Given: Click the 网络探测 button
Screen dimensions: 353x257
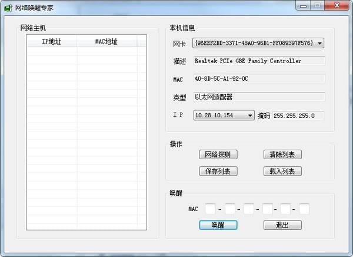Looking at the screenshot, I should (218, 154).
